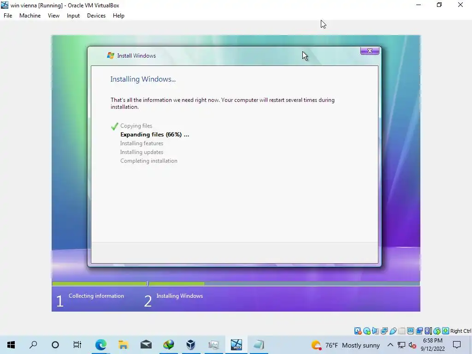Viewport: 472px width, 354px height.
Task: Click the muted volume tray icon
Action: click(413, 345)
